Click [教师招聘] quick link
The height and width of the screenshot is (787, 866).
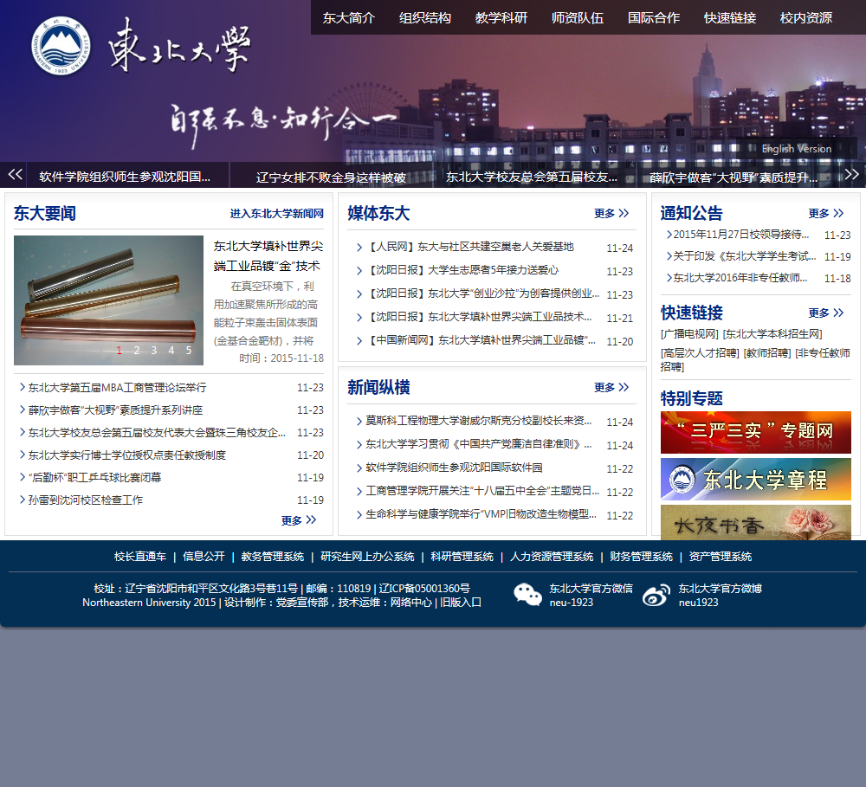(x=767, y=353)
